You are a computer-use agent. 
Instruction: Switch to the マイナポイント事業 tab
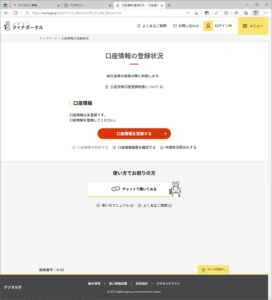pos(36,5)
